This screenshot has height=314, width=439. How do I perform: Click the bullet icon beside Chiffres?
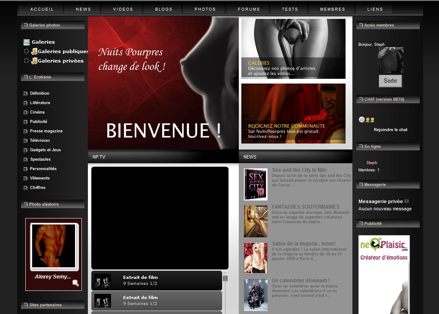[x=25, y=188]
